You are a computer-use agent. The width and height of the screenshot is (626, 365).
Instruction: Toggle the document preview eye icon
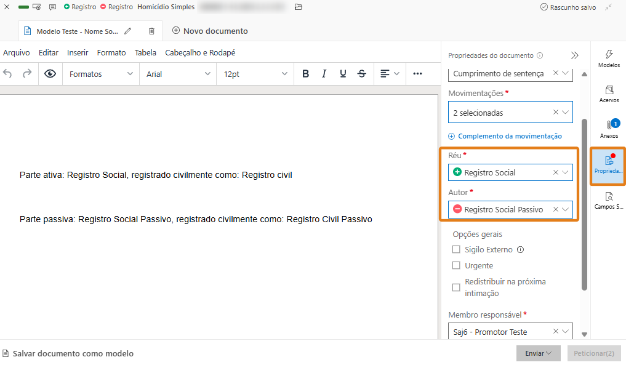point(50,73)
